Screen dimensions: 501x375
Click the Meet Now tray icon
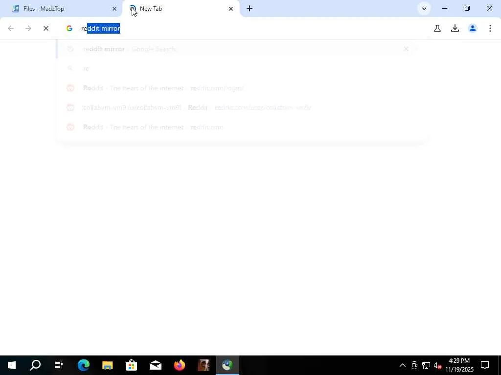tap(414, 365)
